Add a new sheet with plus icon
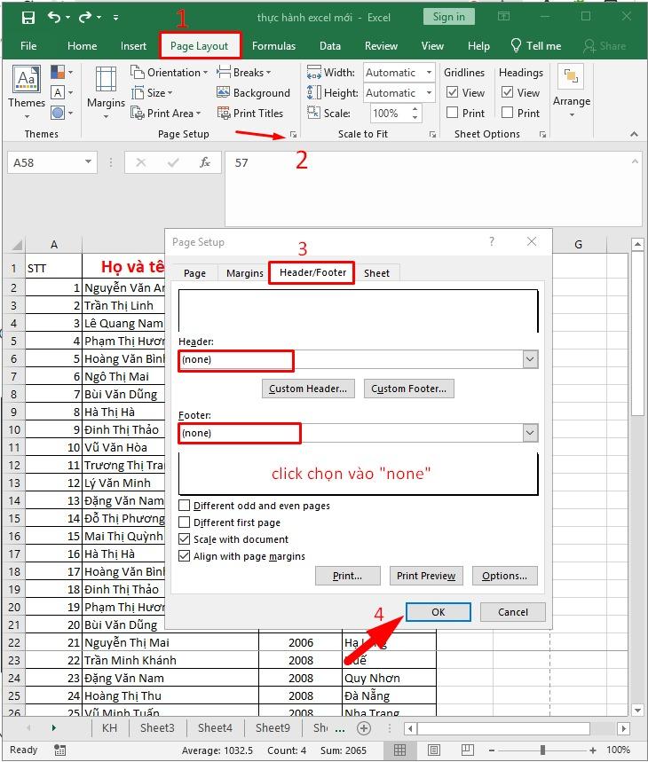Image resolution: width=648 pixels, height=762 pixels. (x=364, y=728)
